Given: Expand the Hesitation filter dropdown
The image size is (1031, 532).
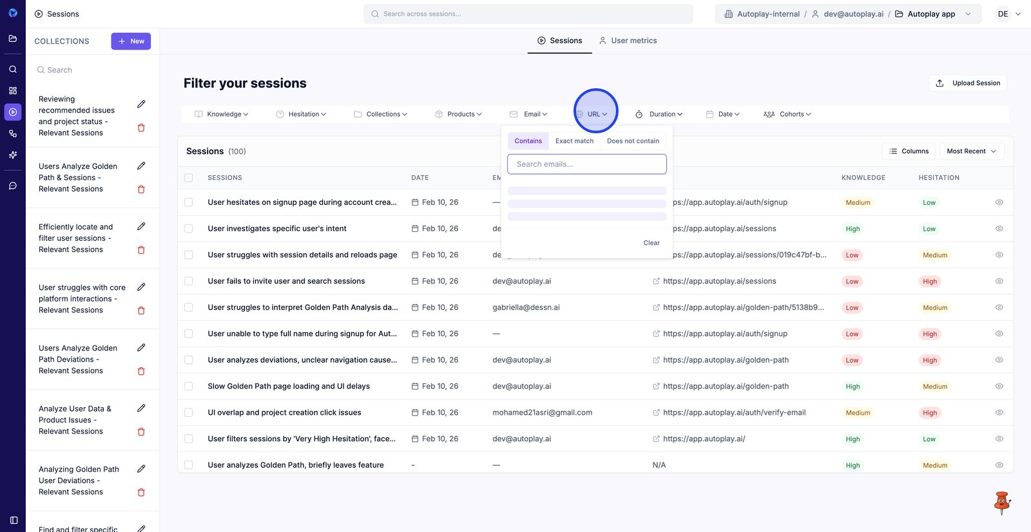Looking at the screenshot, I should (x=302, y=114).
